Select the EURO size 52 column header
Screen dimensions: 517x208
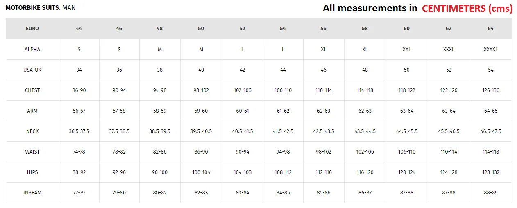(243, 29)
